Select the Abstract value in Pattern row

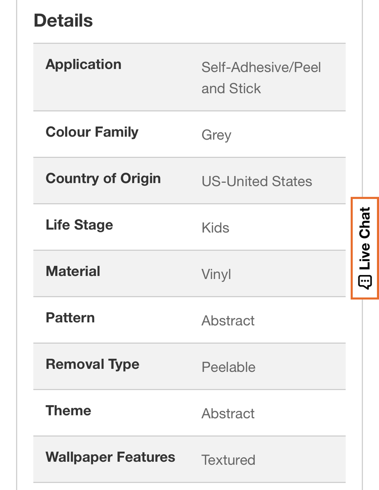pos(228,321)
